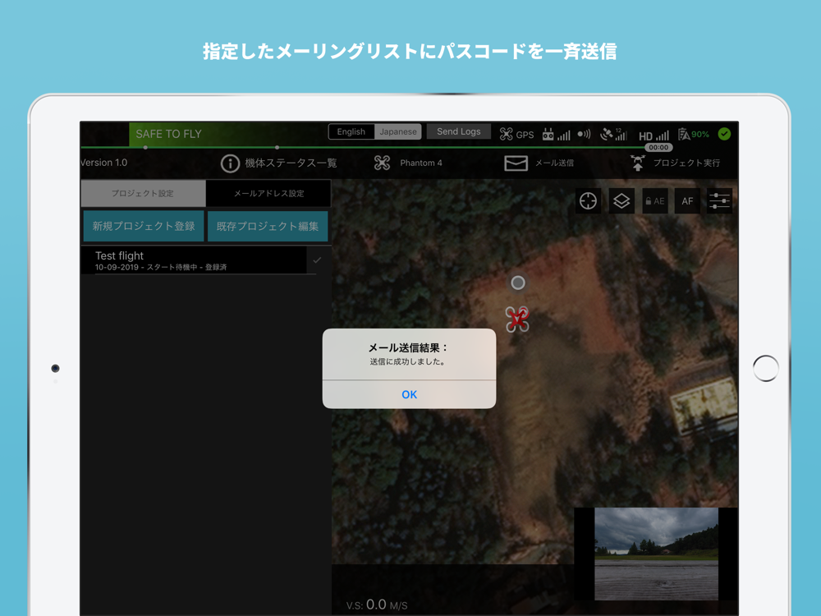Image resolution: width=821 pixels, height=616 pixels.
Task: Click the Send Logs button
Action: pyautogui.click(x=459, y=131)
